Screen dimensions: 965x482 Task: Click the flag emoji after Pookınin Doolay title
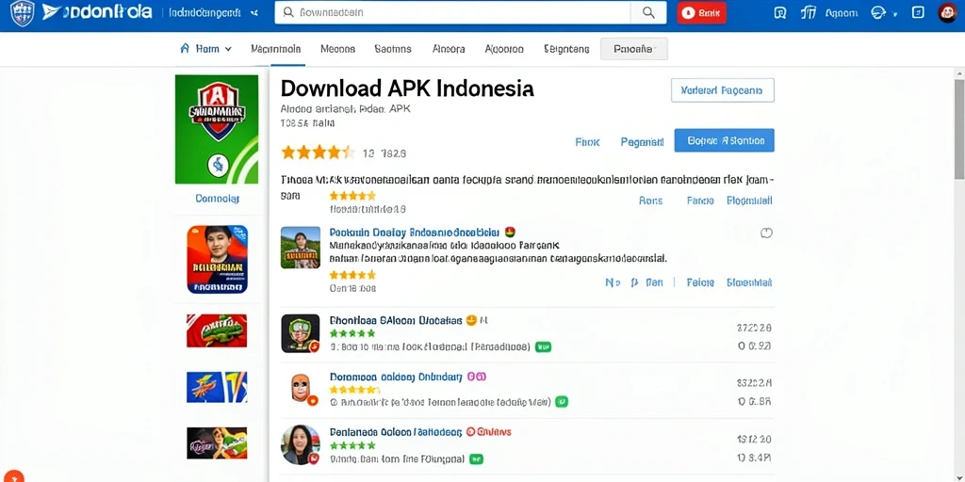click(x=510, y=233)
